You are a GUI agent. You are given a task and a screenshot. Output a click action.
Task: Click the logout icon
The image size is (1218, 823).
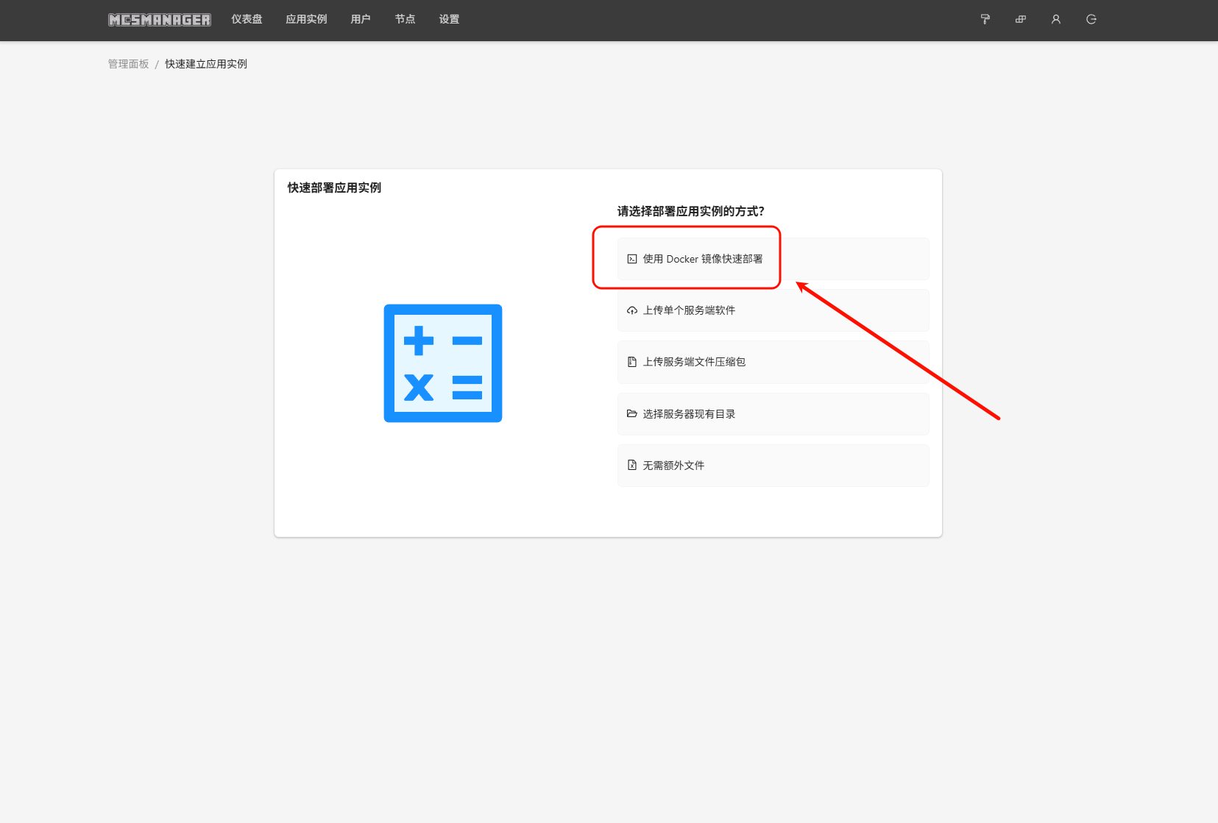coord(1091,19)
